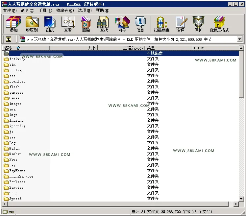Sort by CRC32 column header

click(215, 48)
